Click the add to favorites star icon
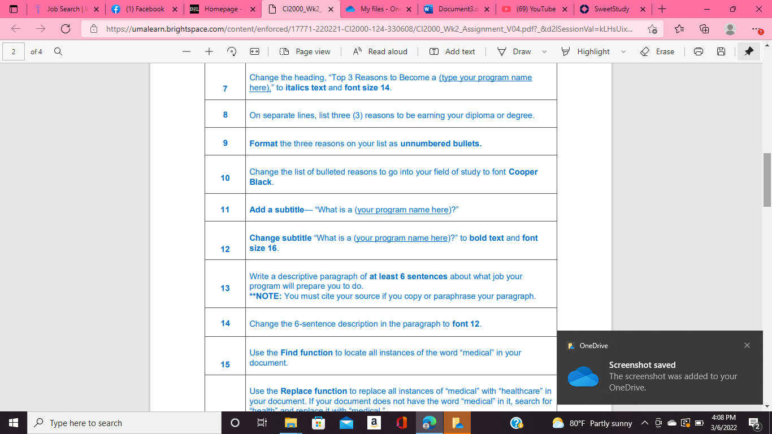The width and height of the screenshot is (772, 434). coord(653,29)
